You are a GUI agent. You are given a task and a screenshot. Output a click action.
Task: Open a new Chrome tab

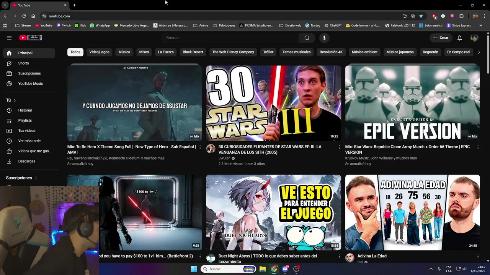click(x=74, y=5)
